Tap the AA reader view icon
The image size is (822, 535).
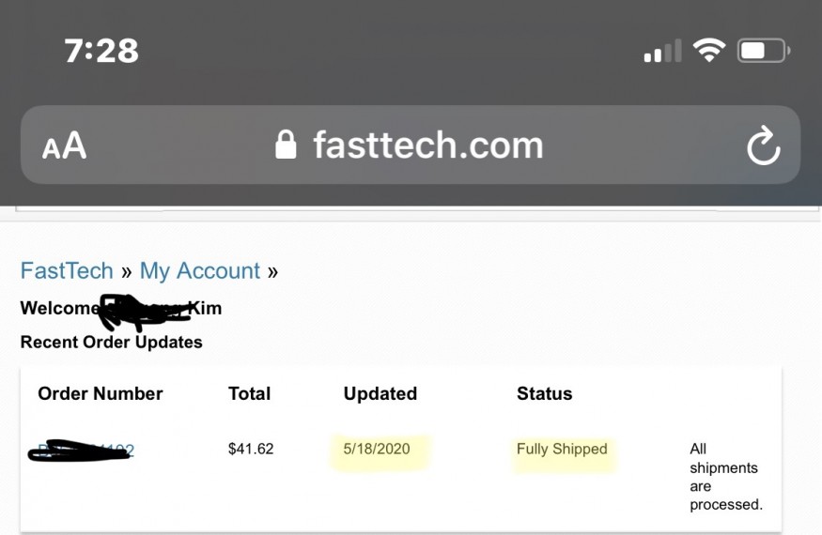65,145
